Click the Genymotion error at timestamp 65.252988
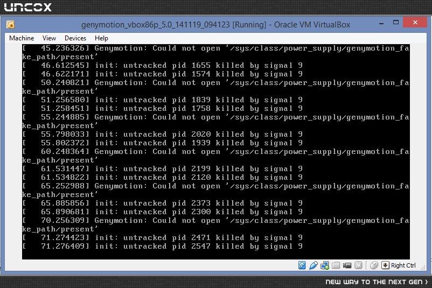The width and height of the screenshot is (432, 288). coord(215,190)
